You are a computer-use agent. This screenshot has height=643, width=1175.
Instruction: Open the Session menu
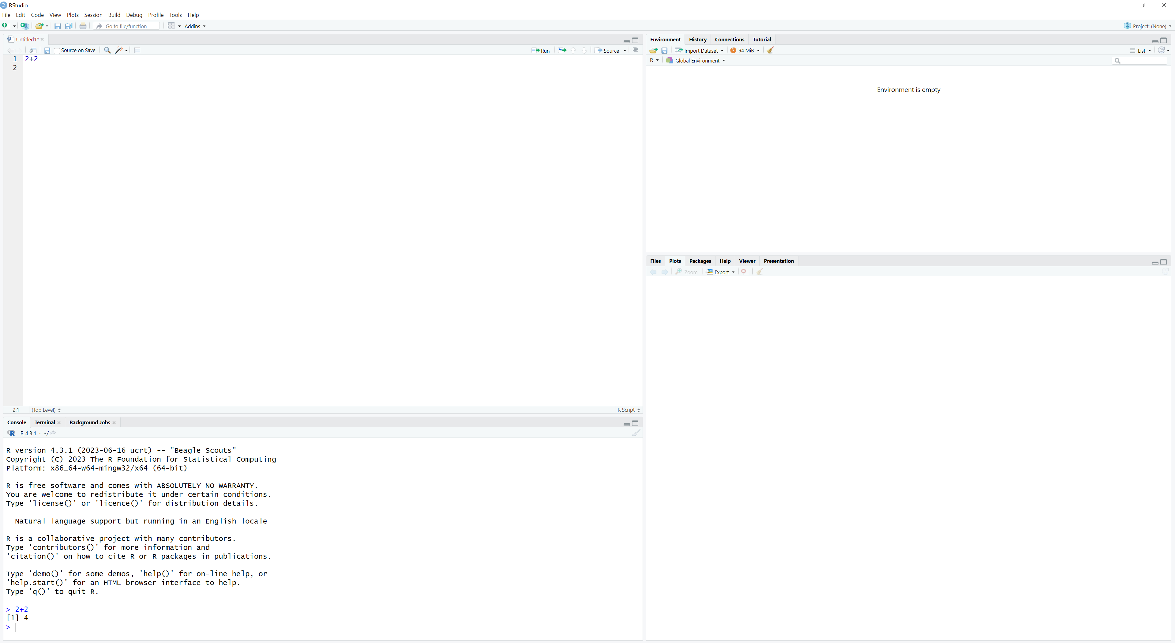point(93,15)
